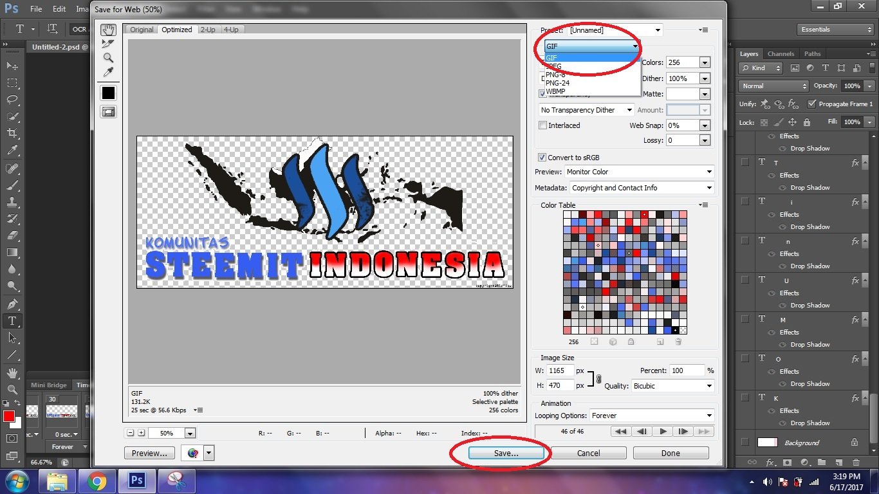Delete selected color with Color Table trash icon
The image size is (879, 494).
(678, 342)
